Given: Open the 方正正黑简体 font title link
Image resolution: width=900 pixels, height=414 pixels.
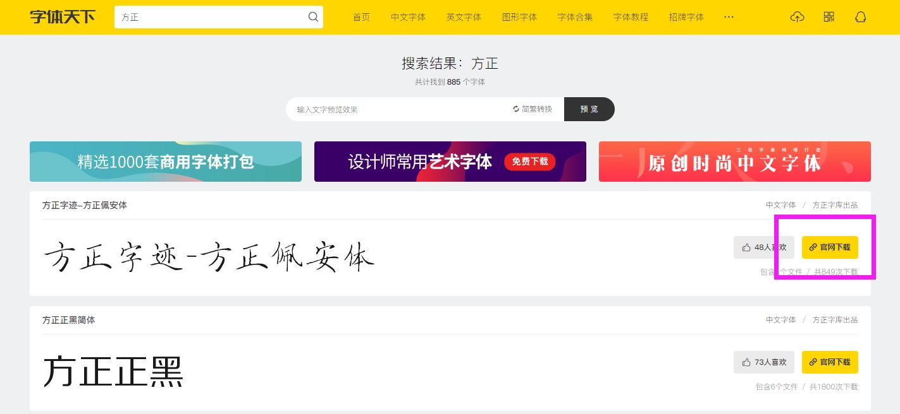Looking at the screenshot, I should click(x=69, y=320).
